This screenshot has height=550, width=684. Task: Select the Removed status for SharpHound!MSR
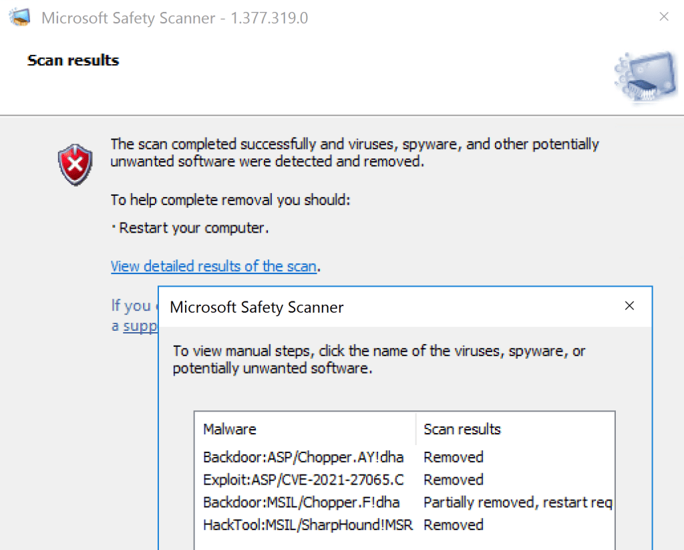(454, 525)
